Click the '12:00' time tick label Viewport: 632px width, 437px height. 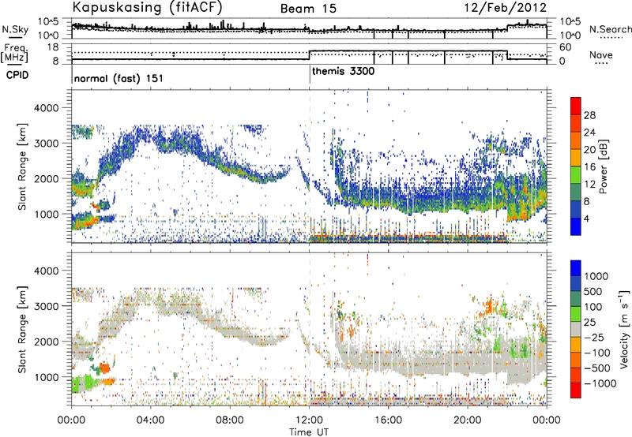[x=309, y=420]
